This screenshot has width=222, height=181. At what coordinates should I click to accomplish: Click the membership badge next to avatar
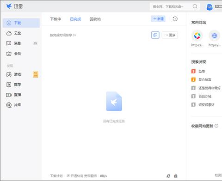pos(218,6)
